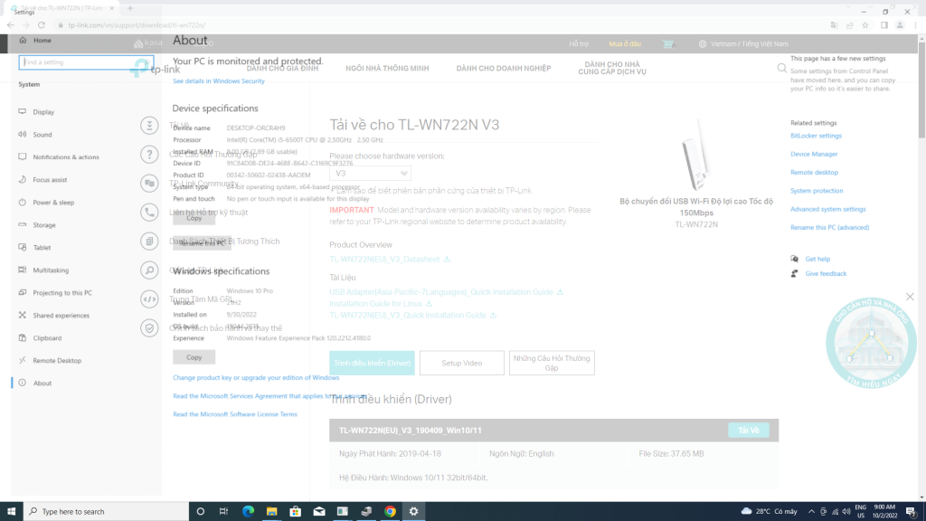Click Copy under Windows specifications

[x=194, y=357]
